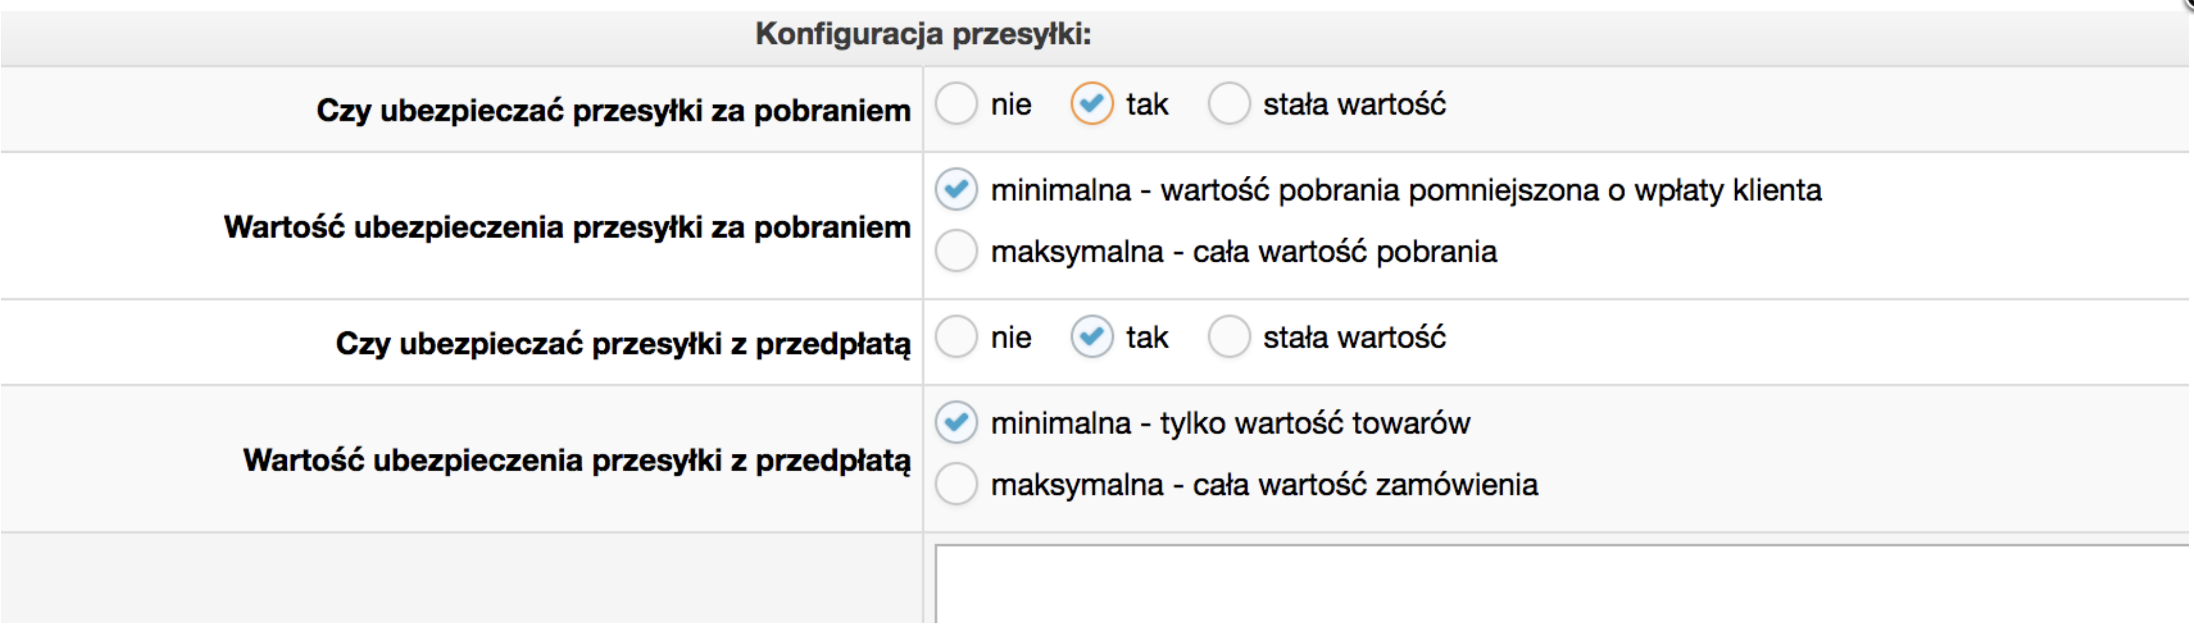Pick 'stała wartość' for prepaid shipment insurance

[x=1229, y=337]
